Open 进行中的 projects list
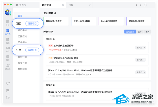 22,30
